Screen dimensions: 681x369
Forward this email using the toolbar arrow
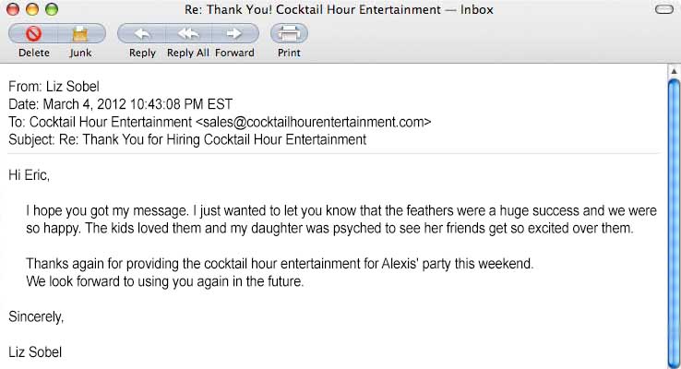coord(235,34)
